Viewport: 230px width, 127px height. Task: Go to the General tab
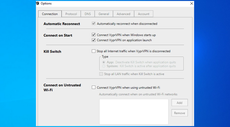coord(103,14)
